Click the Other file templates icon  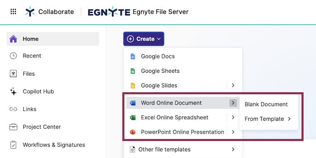[x=132, y=150]
